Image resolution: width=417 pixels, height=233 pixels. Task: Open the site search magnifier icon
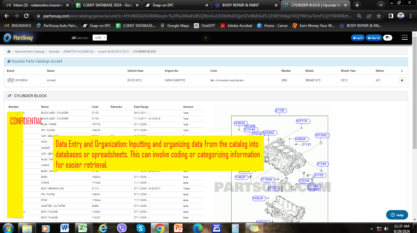(206, 38)
